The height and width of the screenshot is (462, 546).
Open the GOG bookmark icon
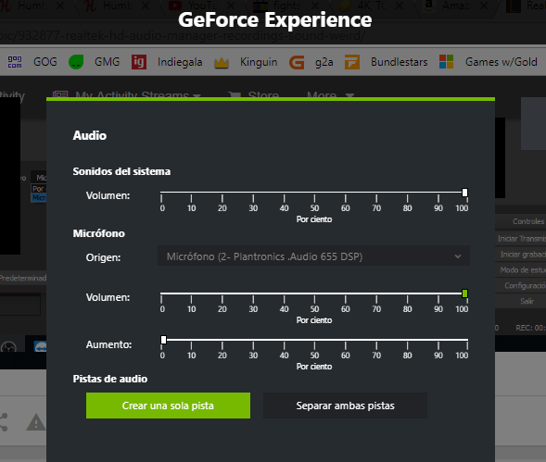click(15, 62)
